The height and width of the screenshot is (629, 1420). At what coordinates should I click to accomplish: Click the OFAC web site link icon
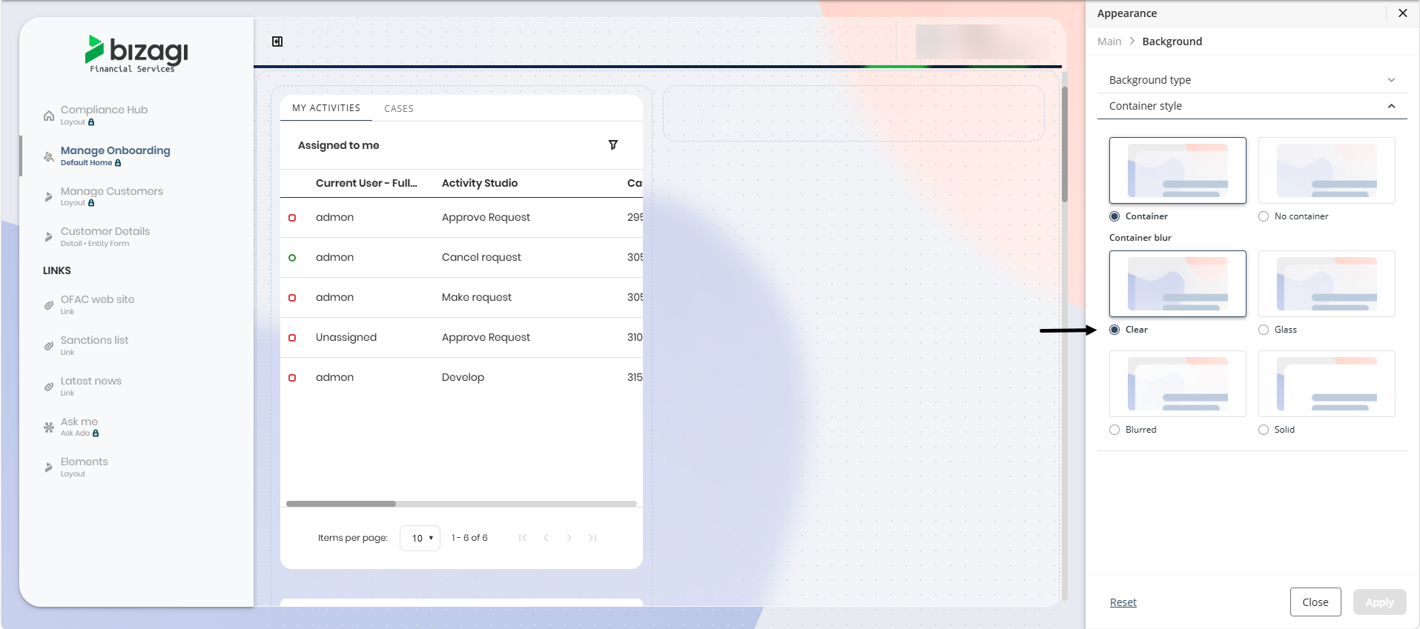pos(49,305)
